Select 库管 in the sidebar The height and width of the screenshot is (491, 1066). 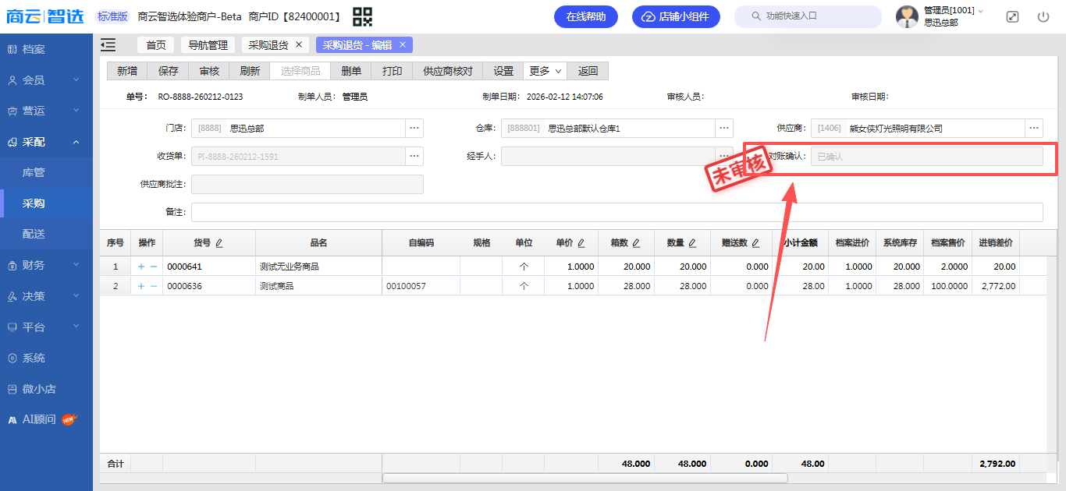point(34,172)
